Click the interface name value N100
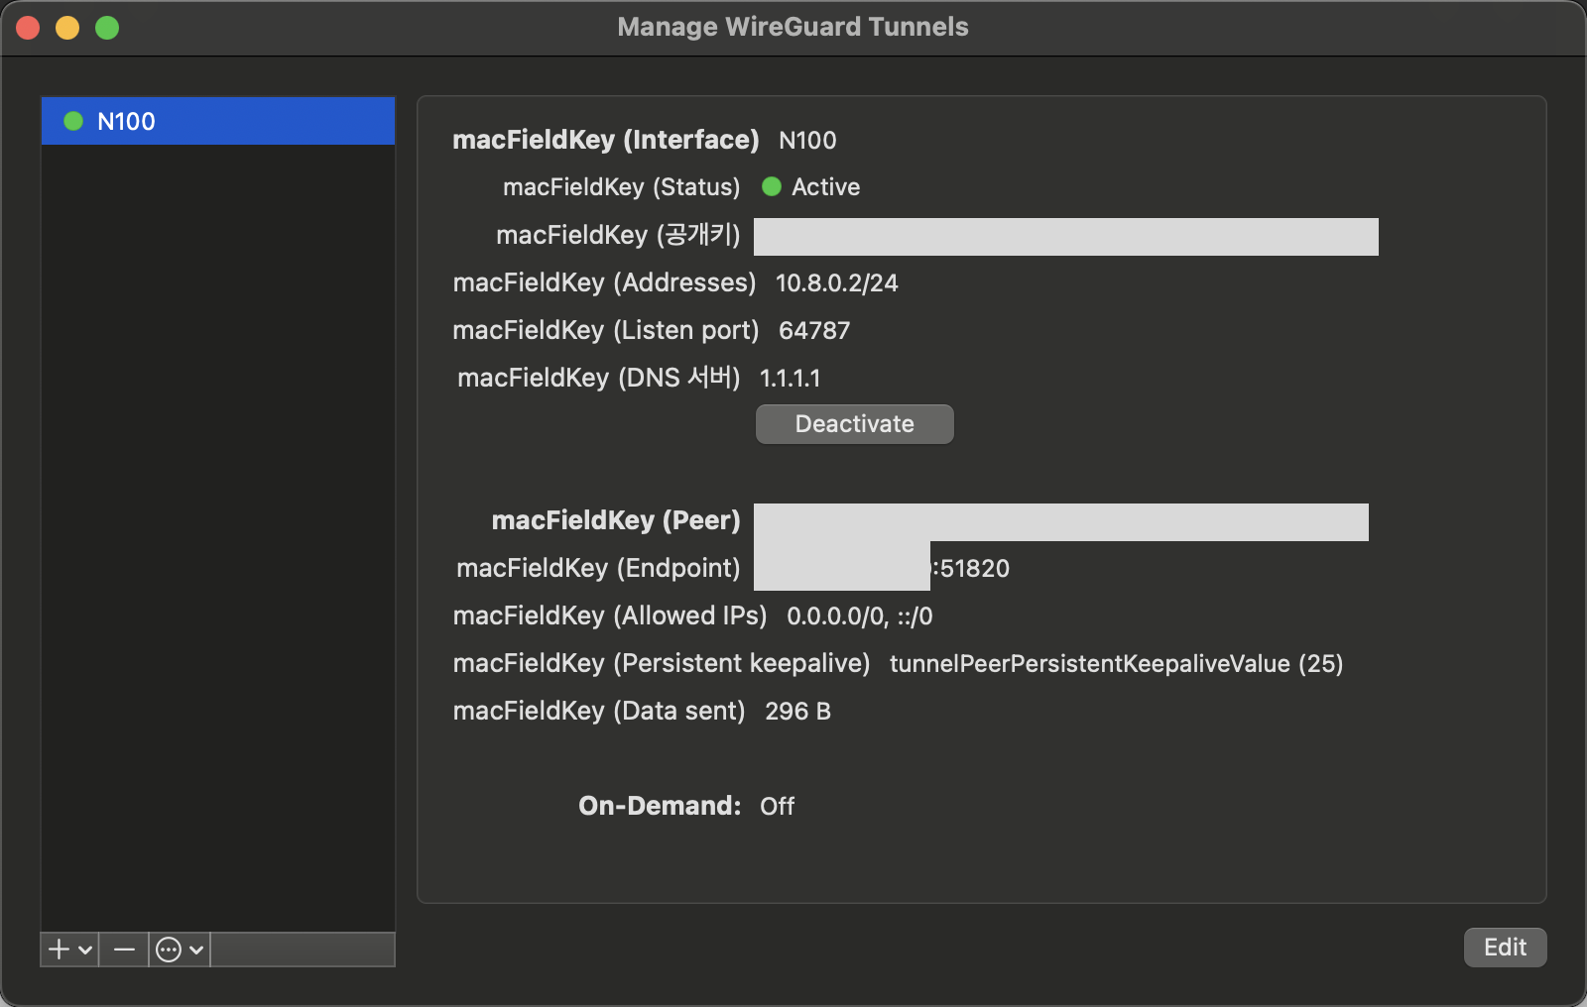 pyautogui.click(x=807, y=141)
